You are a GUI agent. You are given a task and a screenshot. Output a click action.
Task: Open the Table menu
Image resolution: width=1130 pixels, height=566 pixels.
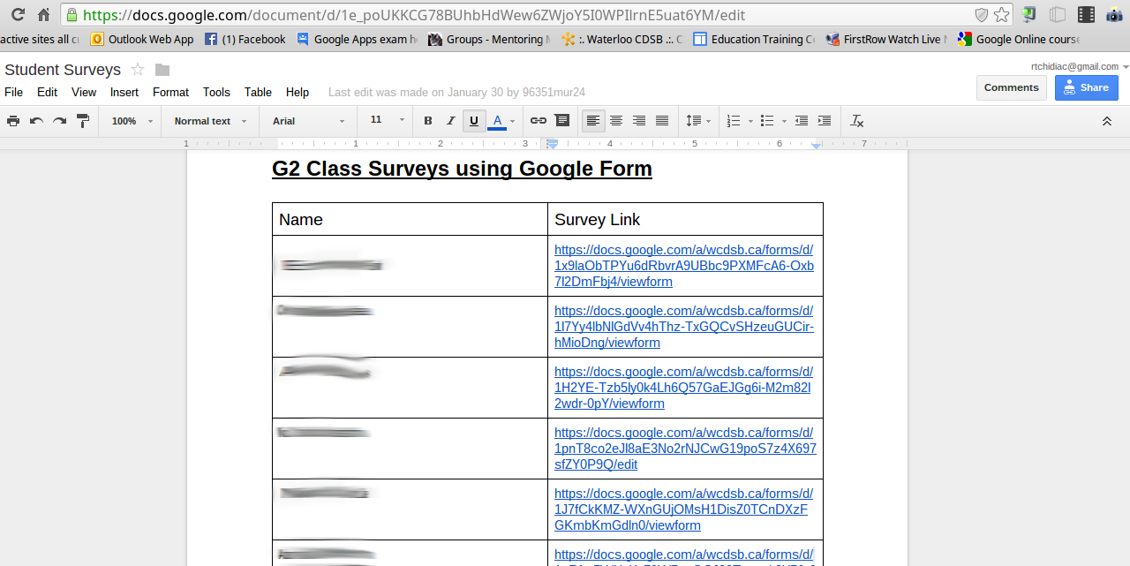coord(258,92)
